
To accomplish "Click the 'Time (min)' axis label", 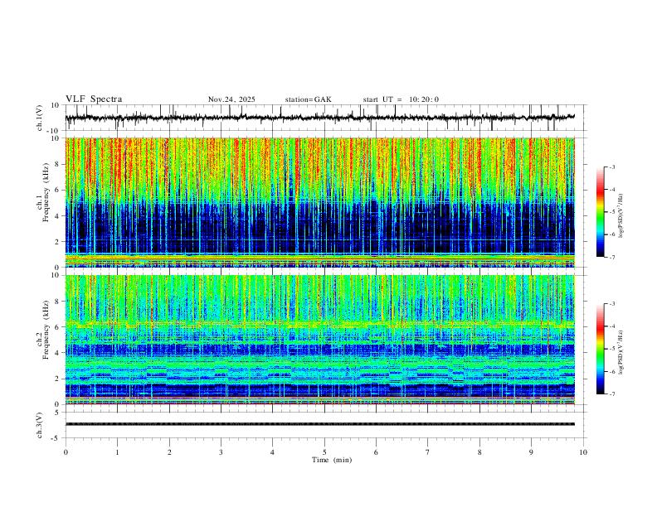I will [332, 460].
